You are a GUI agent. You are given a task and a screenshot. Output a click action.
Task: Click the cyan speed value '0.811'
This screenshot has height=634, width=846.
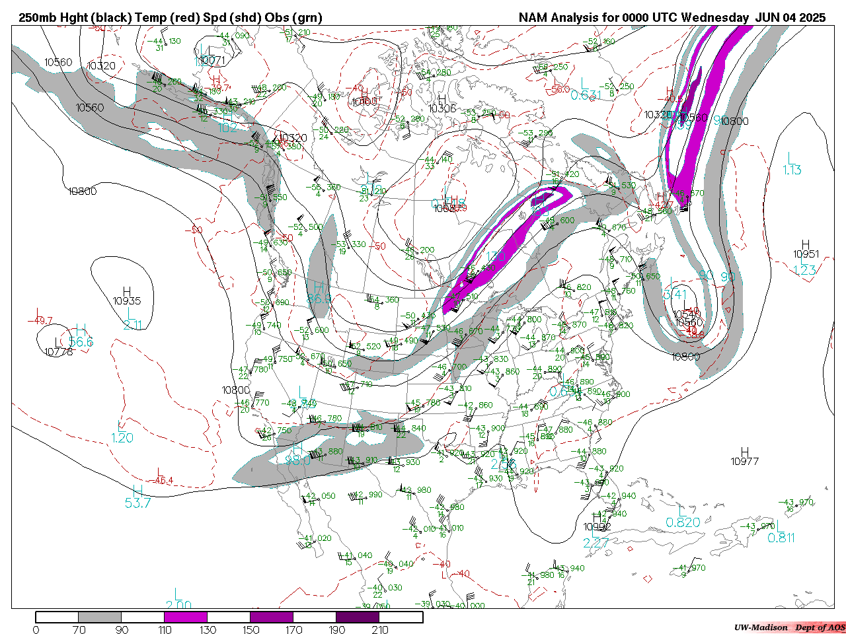pos(781,538)
